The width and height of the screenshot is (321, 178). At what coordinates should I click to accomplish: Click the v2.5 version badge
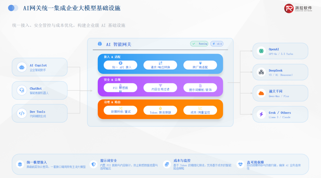coord(217,44)
